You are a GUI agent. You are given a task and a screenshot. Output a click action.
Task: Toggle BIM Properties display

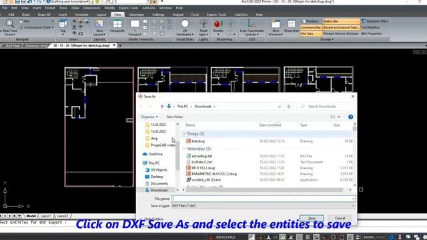tap(372, 33)
